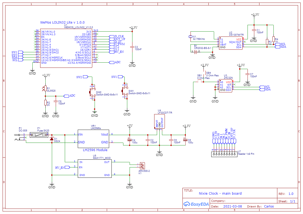Click the '32.768KHz' crystal value label
Image resolution: width=303 pixels, height=214 pixels.
point(199,39)
